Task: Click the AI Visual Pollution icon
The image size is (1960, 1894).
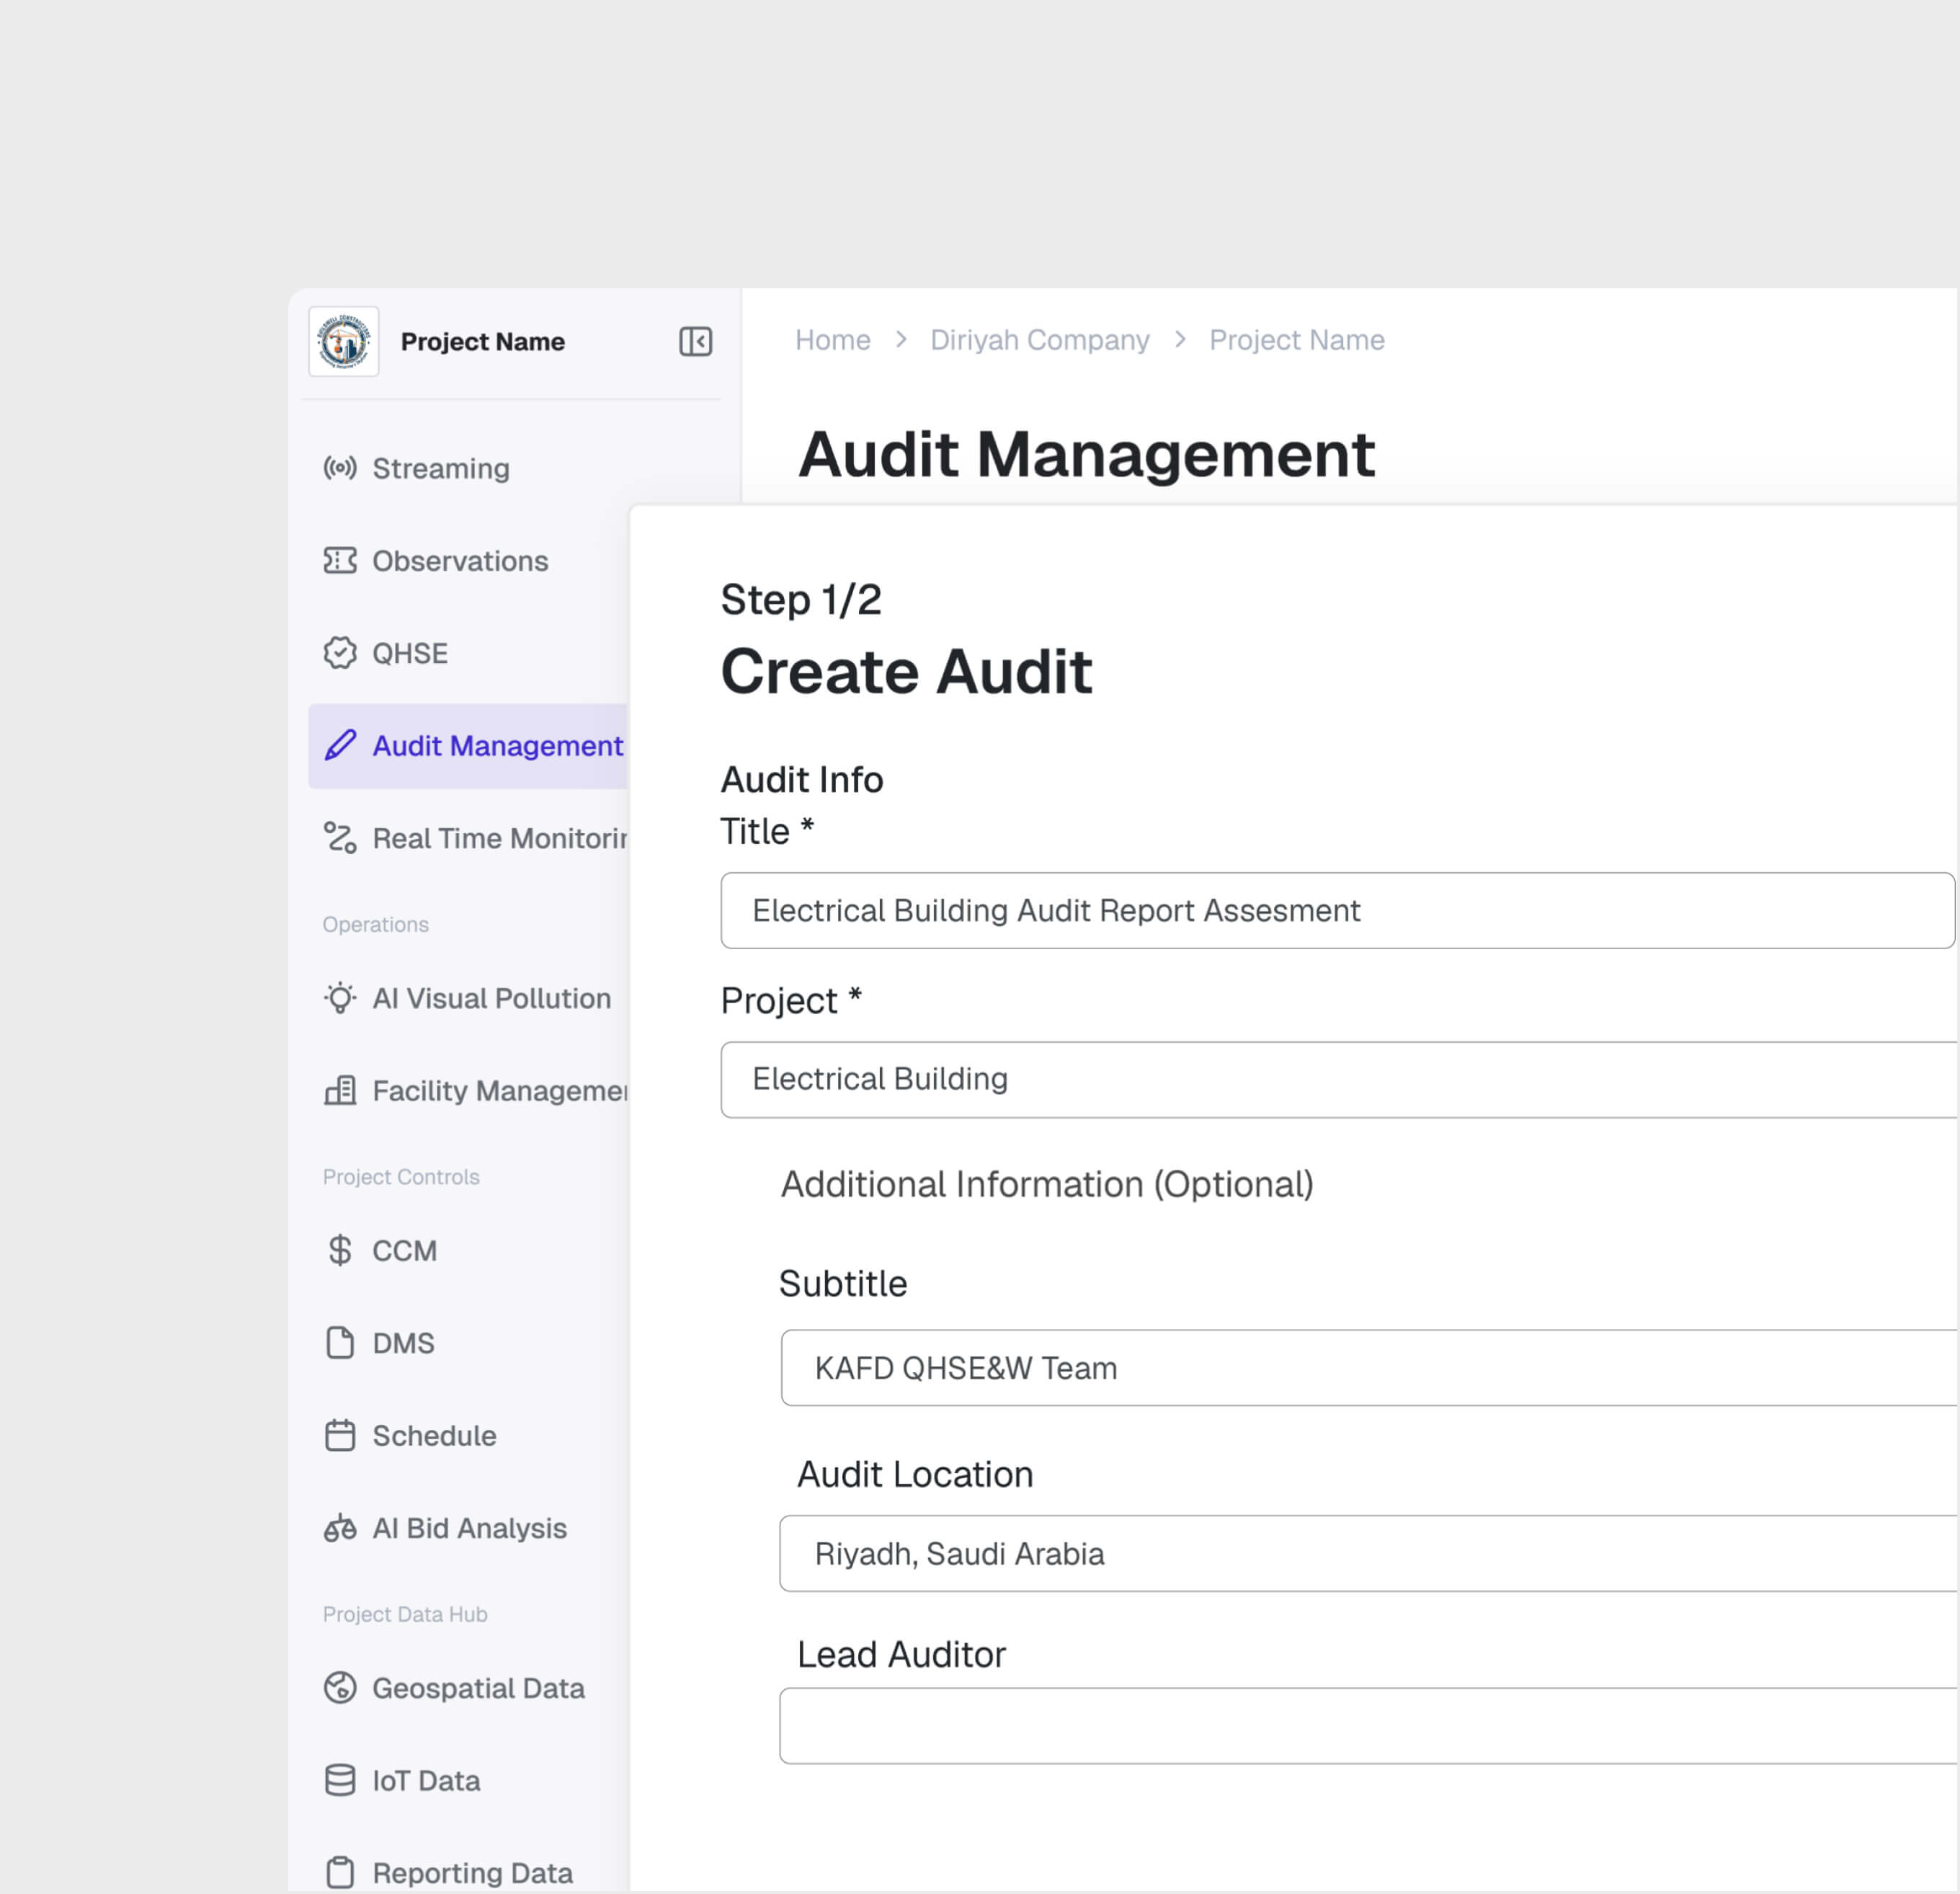Action: click(x=340, y=998)
